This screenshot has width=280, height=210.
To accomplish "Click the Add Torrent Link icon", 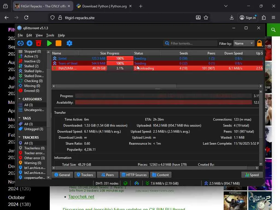I will tap(21, 43).
